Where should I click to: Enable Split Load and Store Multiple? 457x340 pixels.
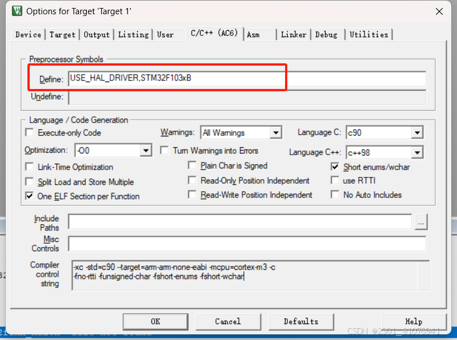pos(30,182)
